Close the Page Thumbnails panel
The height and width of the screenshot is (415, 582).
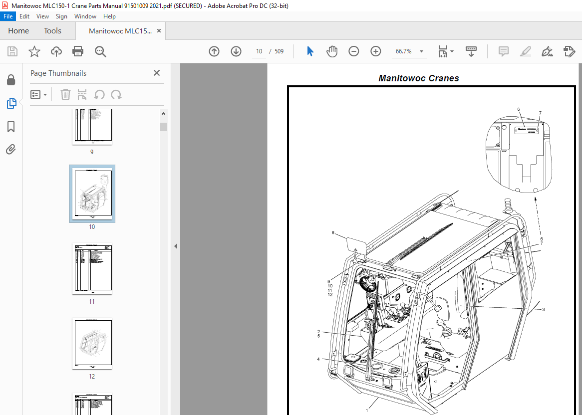(x=157, y=73)
